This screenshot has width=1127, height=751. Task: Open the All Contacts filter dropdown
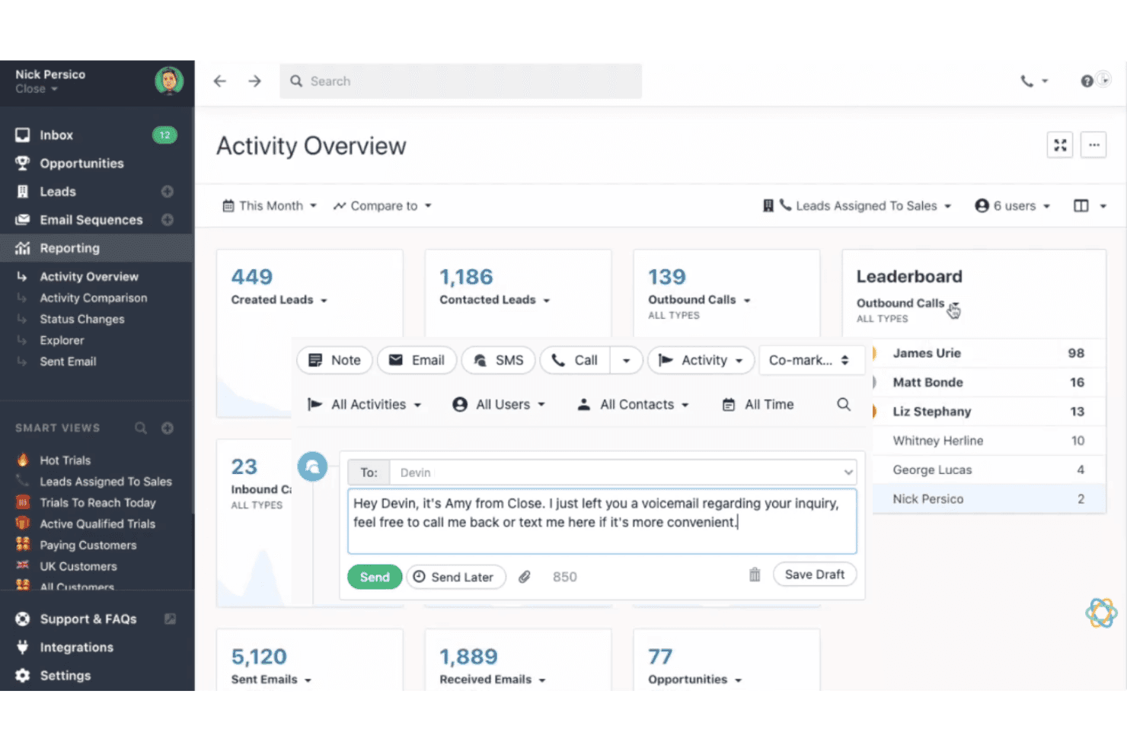[x=634, y=405]
